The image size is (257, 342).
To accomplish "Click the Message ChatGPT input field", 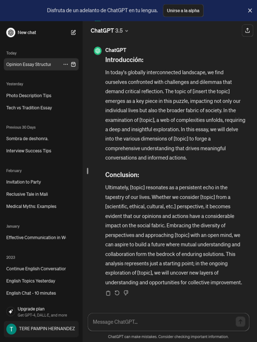I will 162,322.
